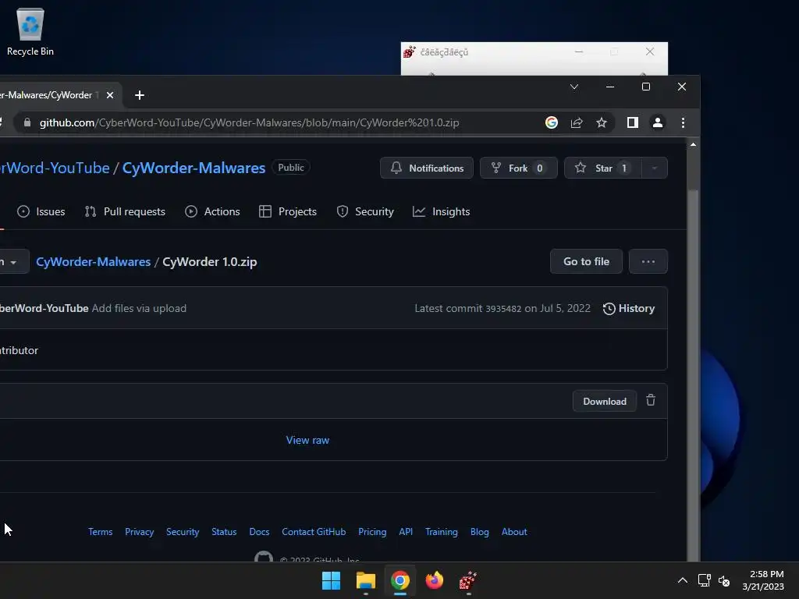The image size is (799, 599).
Task: Click the Google icon in address bar
Action: pos(552,122)
